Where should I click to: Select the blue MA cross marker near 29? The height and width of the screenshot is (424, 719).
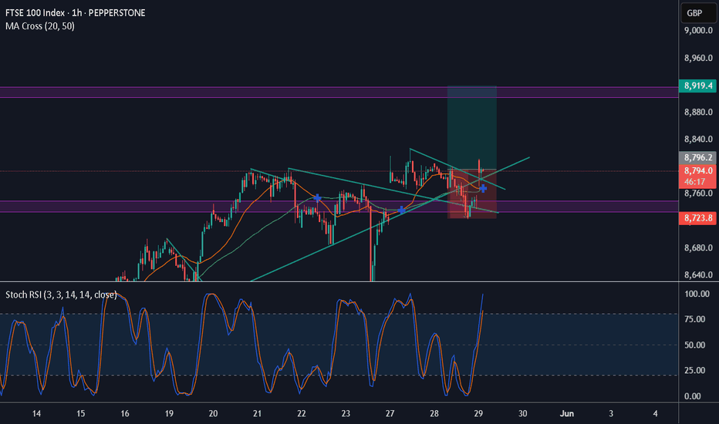[x=483, y=188]
